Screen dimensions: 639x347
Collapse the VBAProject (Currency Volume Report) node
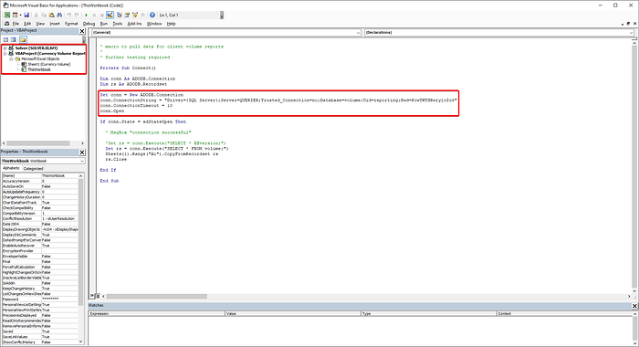pos(5,53)
